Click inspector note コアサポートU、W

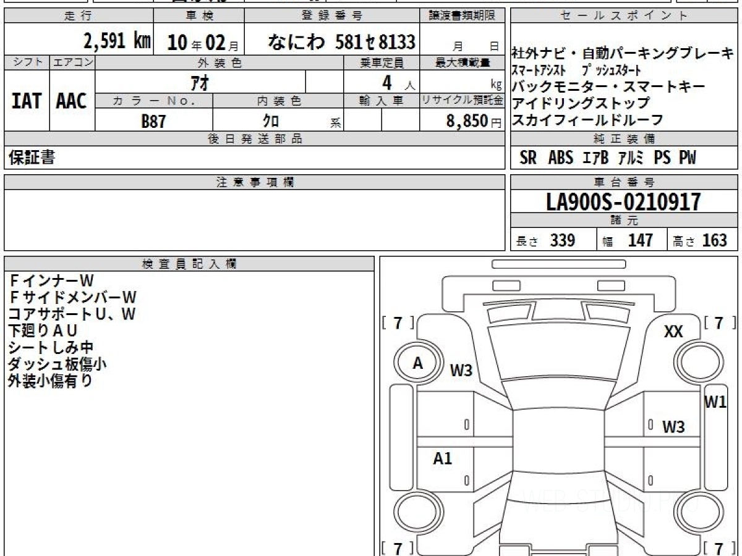(x=72, y=314)
